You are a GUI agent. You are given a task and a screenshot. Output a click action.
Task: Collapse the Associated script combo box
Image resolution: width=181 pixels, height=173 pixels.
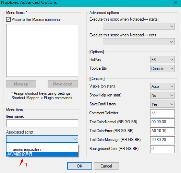[x=42, y=139]
